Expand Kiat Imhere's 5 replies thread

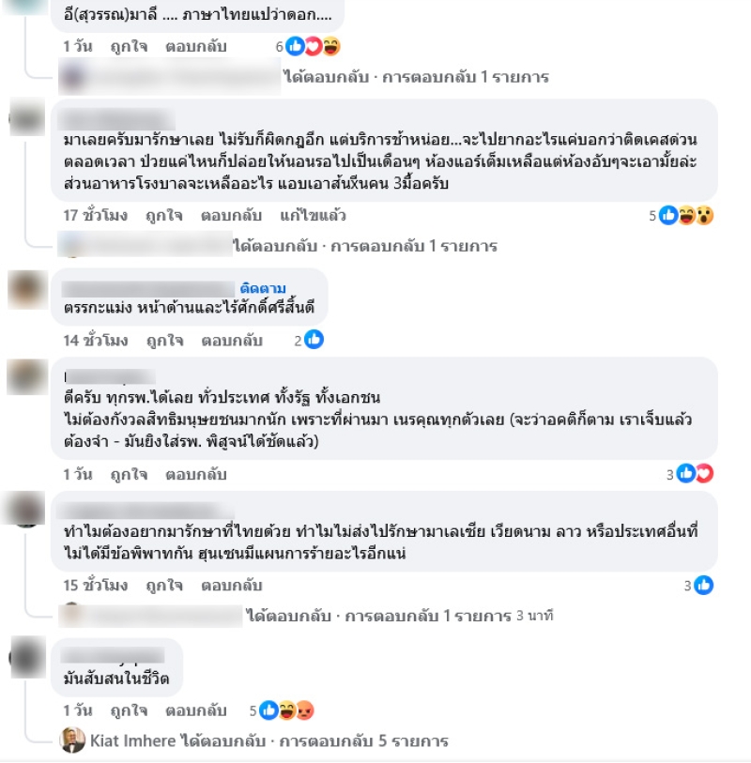pyautogui.click(x=269, y=740)
